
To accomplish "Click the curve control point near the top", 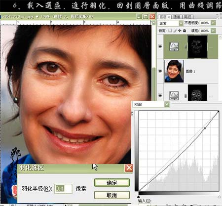I will [205, 128].
